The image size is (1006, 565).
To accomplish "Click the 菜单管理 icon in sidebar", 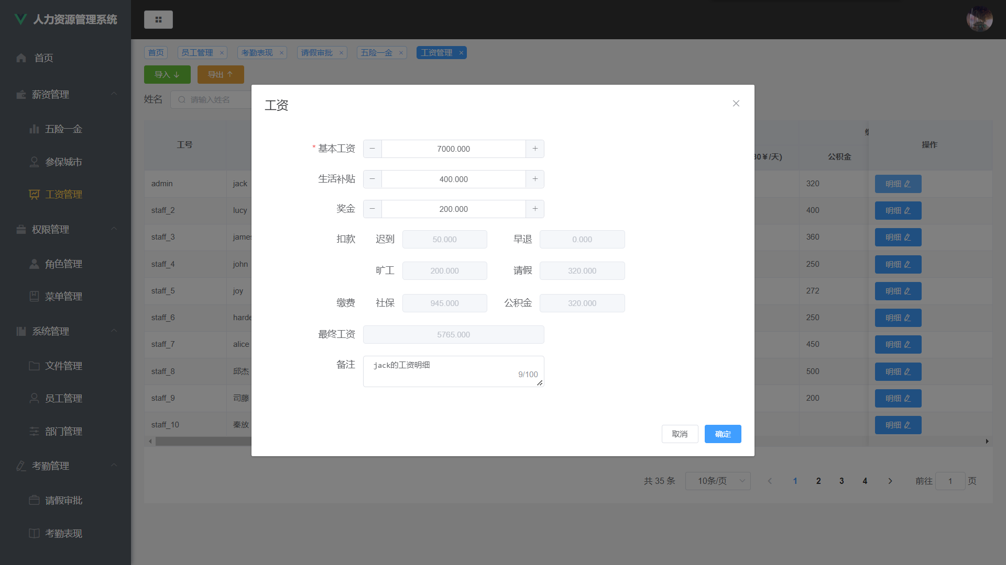I will (x=34, y=296).
